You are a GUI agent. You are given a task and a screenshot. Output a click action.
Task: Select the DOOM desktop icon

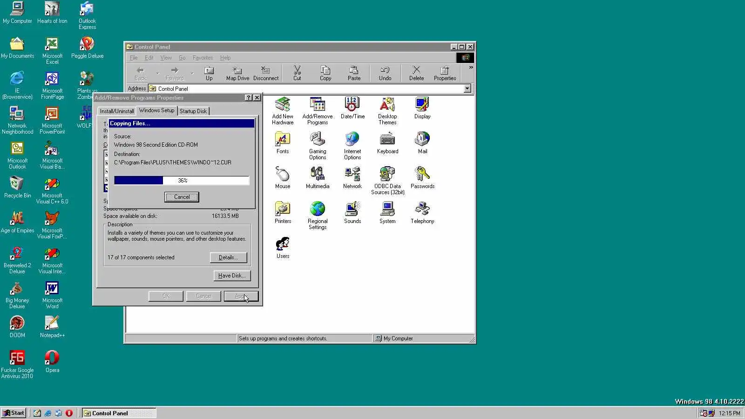pyautogui.click(x=17, y=326)
